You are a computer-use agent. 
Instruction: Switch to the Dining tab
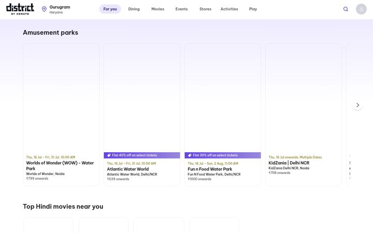[134, 9]
